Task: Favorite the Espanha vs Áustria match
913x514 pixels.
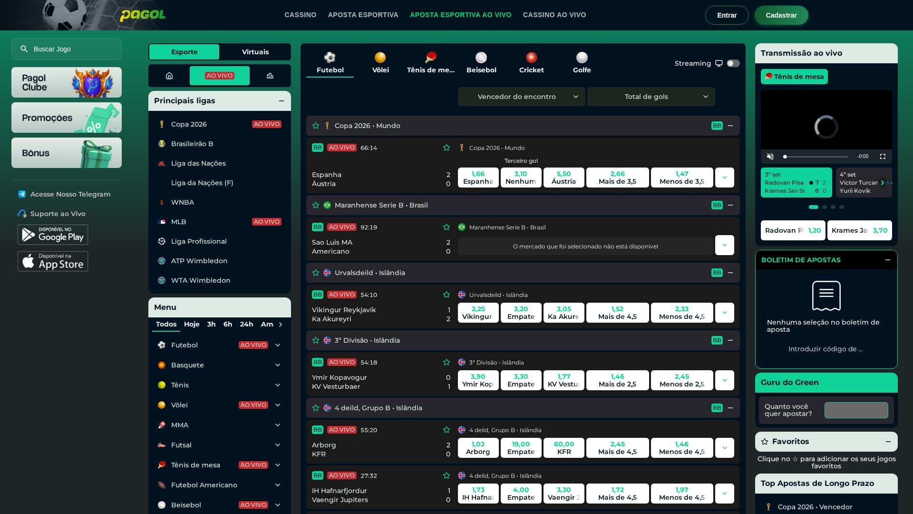Action: (x=447, y=148)
